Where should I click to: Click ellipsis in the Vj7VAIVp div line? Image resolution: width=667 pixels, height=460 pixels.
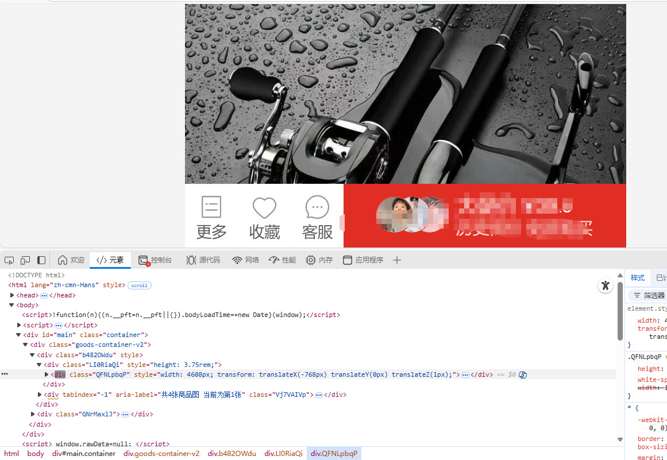tap(319, 395)
